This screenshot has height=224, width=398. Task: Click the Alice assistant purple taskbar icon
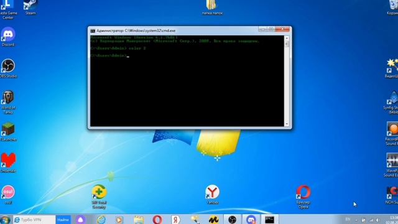[x=80, y=220]
